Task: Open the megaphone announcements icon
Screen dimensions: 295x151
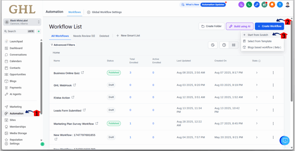Action: point(264,5)
